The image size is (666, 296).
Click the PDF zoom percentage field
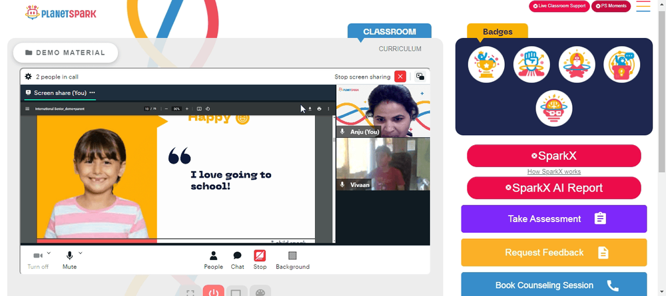(x=176, y=108)
